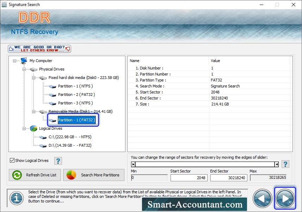302x212 pixels.
Task: Click the D:\ drive icon
Action: pyautogui.click(x=43, y=146)
